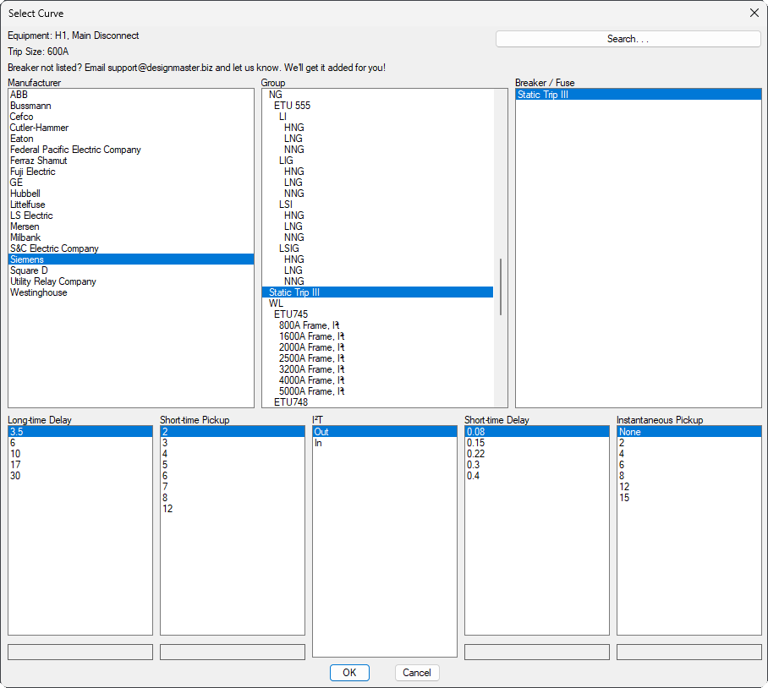Screen dimensions: 768x688
Task: Set Long-time Delay to 17
Action: click(x=80, y=465)
